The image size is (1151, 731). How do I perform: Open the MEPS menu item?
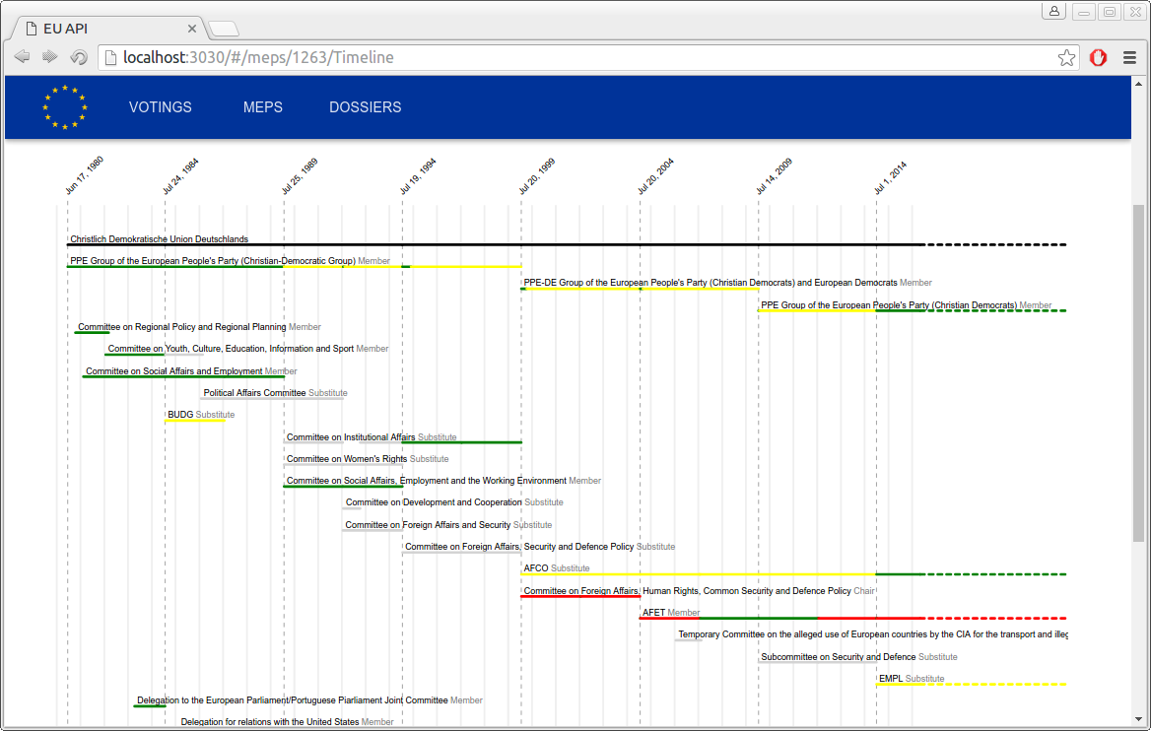click(263, 107)
